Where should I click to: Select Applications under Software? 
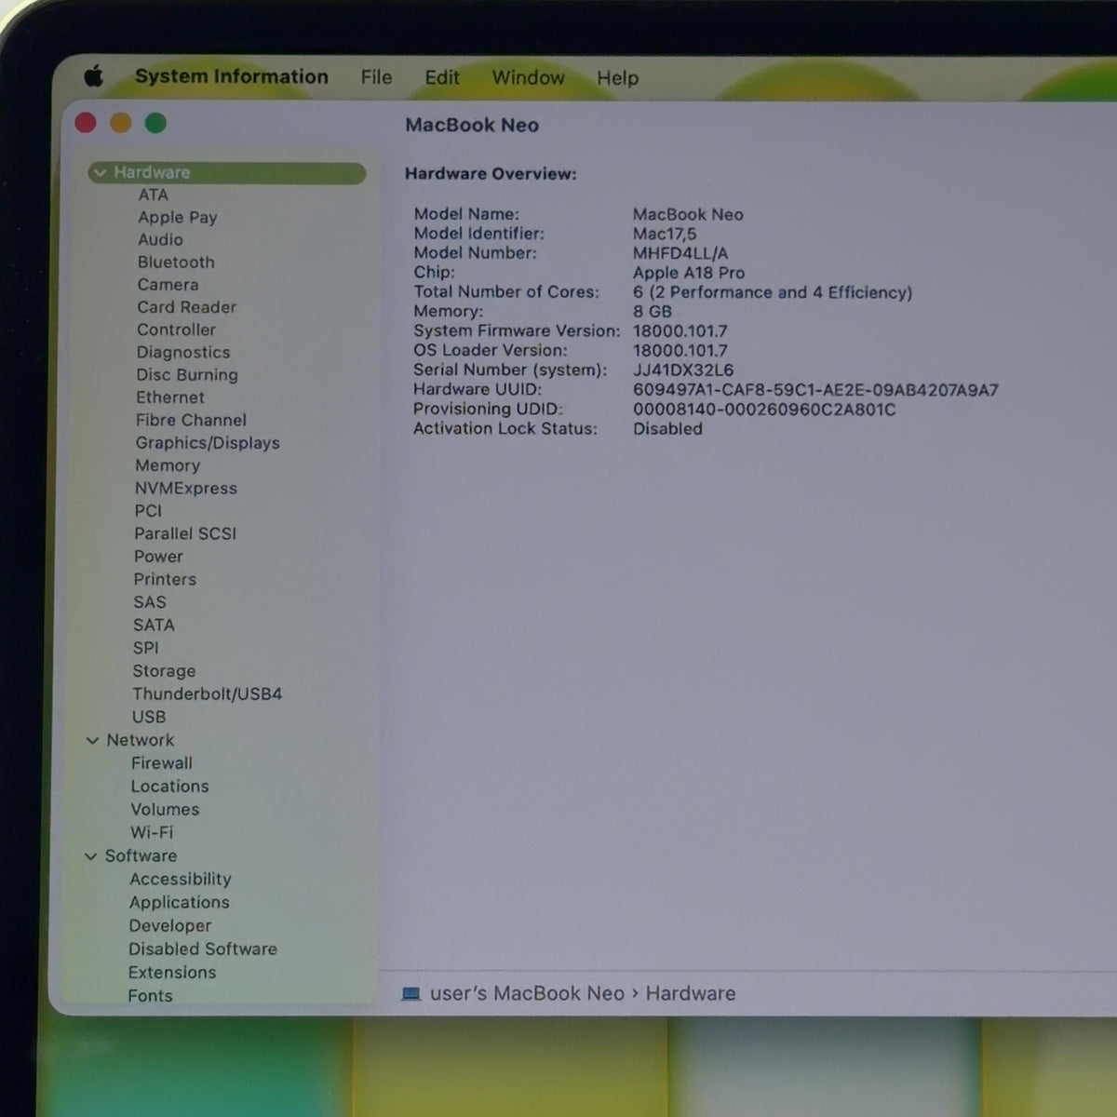pyautogui.click(x=180, y=903)
